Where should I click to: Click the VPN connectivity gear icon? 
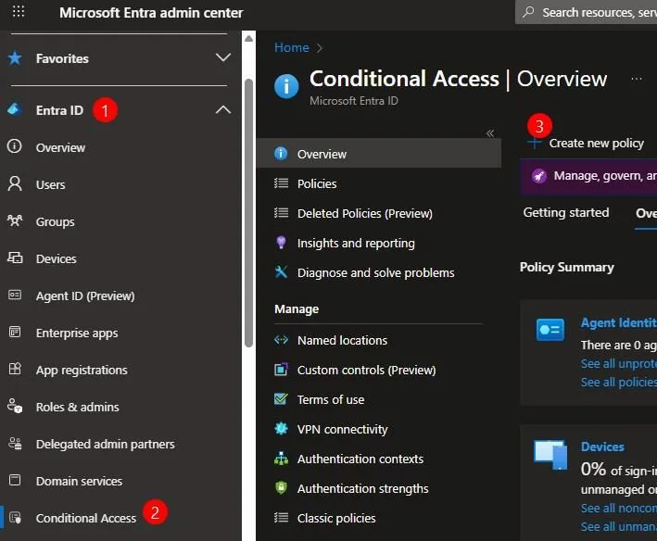coord(281,428)
